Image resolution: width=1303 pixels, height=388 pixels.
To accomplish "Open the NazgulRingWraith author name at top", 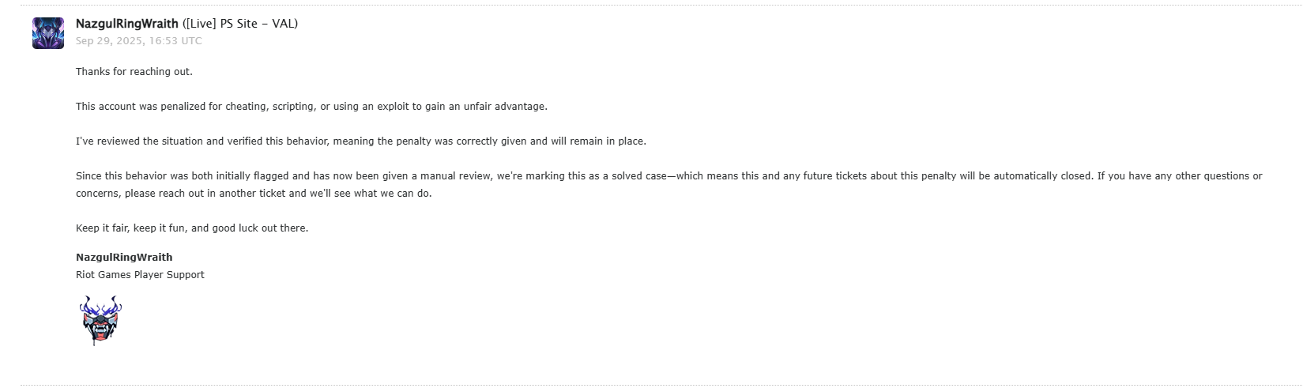I will [x=126, y=24].
